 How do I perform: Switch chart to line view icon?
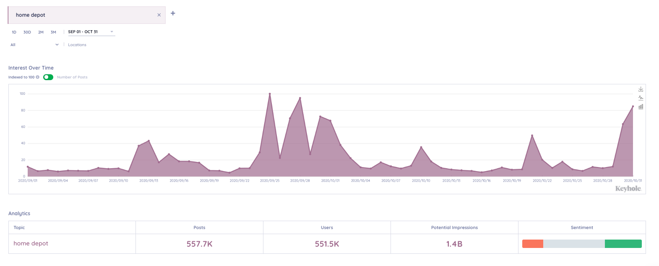click(x=641, y=98)
